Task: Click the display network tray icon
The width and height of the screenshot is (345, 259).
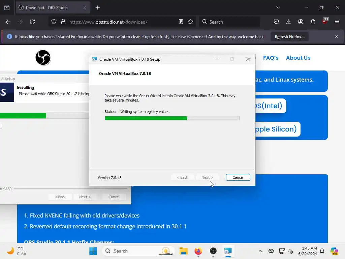Action: click(281, 251)
